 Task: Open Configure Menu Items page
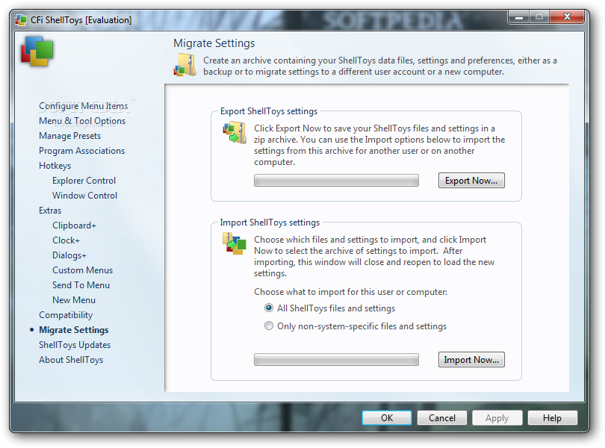[x=83, y=106]
